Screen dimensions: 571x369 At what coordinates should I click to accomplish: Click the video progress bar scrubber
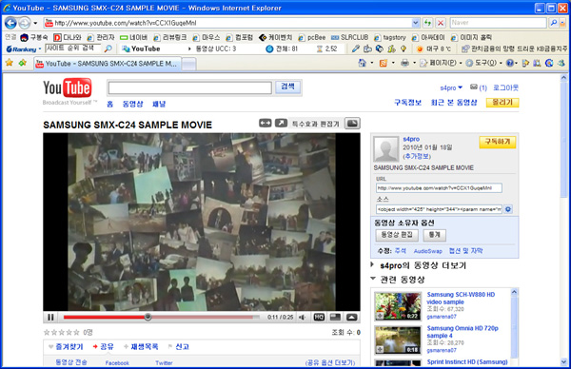(148, 317)
